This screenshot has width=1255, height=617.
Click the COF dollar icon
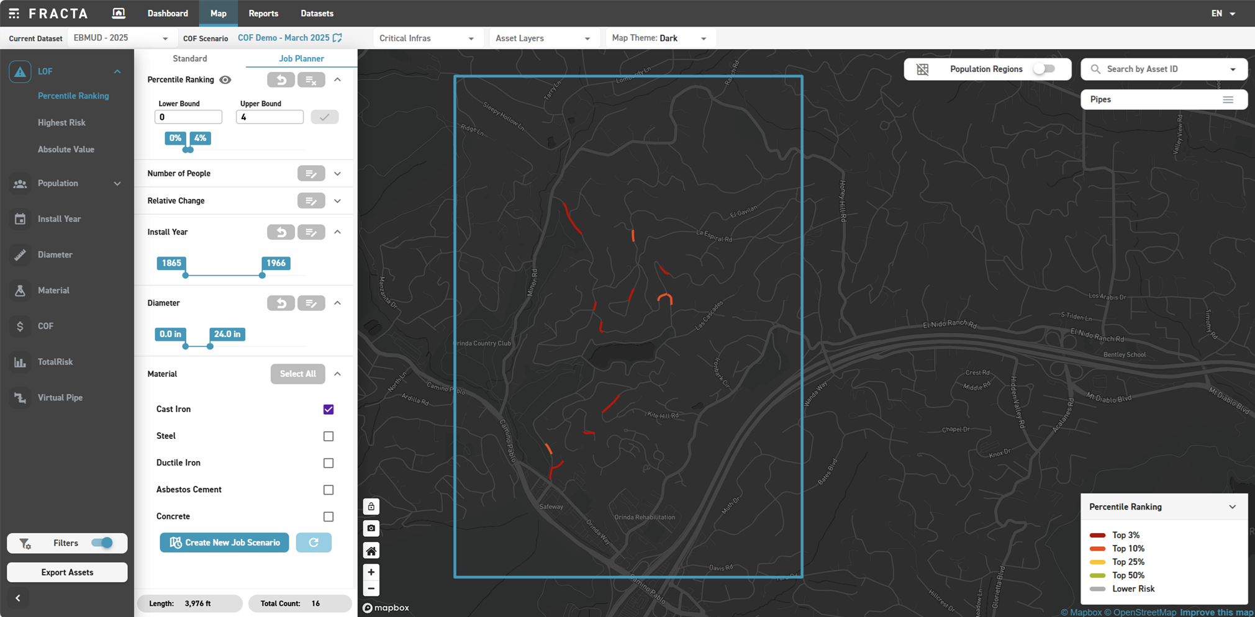pyautogui.click(x=20, y=326)
